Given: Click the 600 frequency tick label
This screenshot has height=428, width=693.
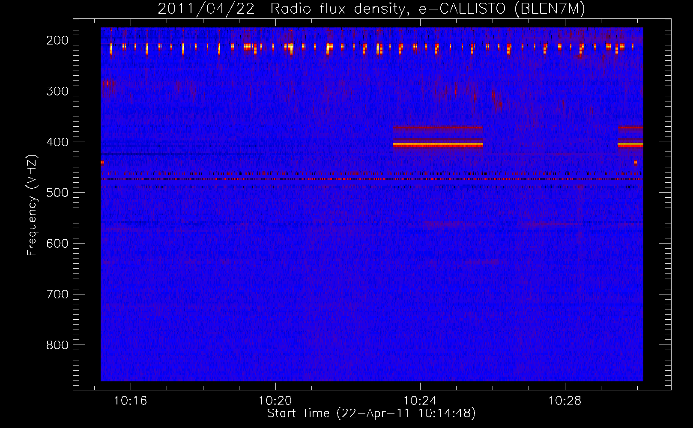Looking at the screenshot, I should [57, 244].
